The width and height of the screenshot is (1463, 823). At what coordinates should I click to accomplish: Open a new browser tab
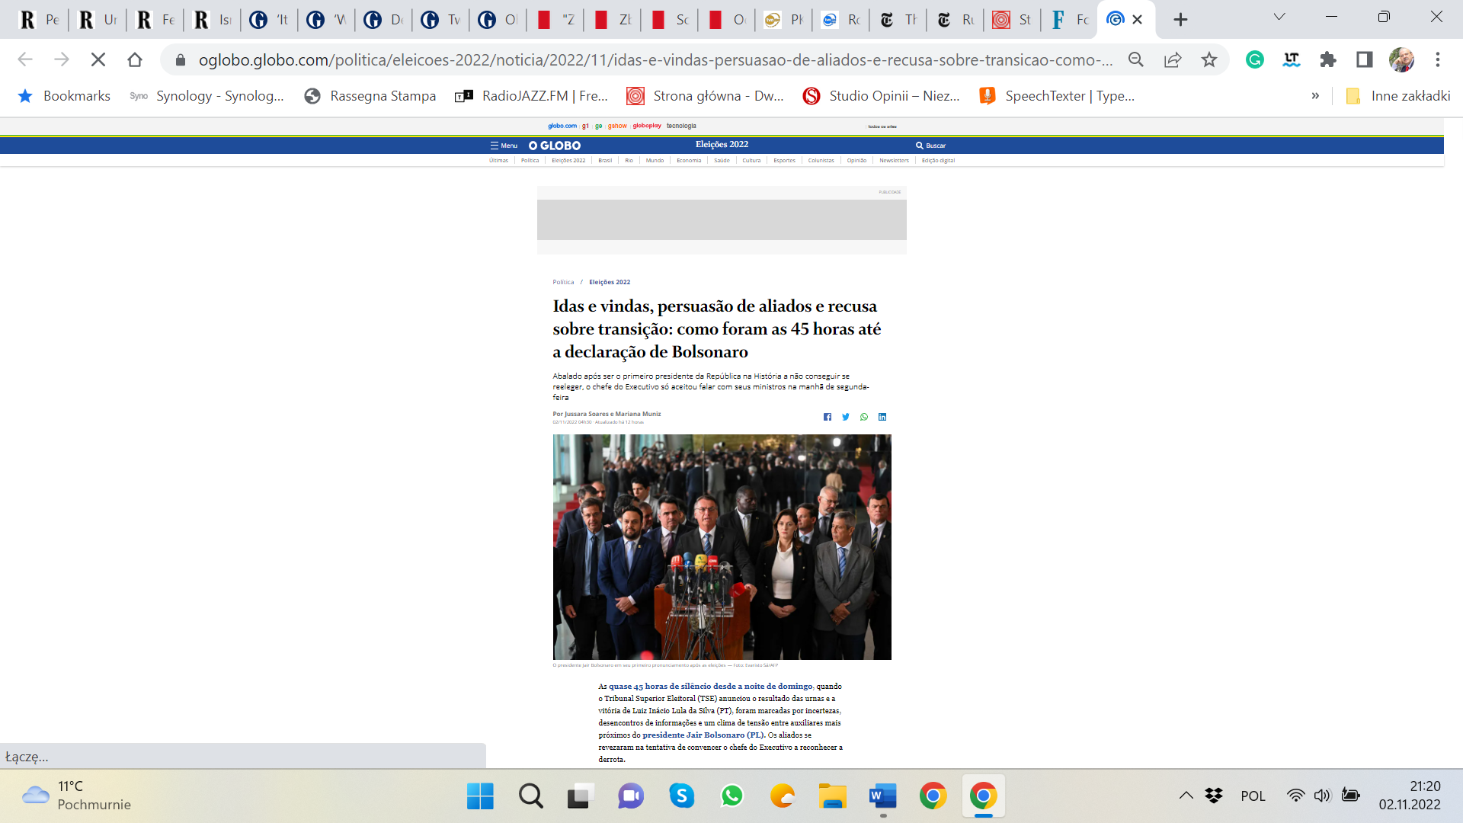coord(1180,19)
